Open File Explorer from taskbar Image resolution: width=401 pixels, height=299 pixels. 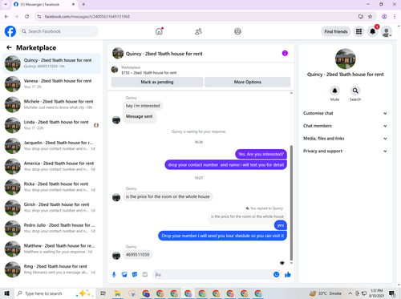[x=117, y=293]
